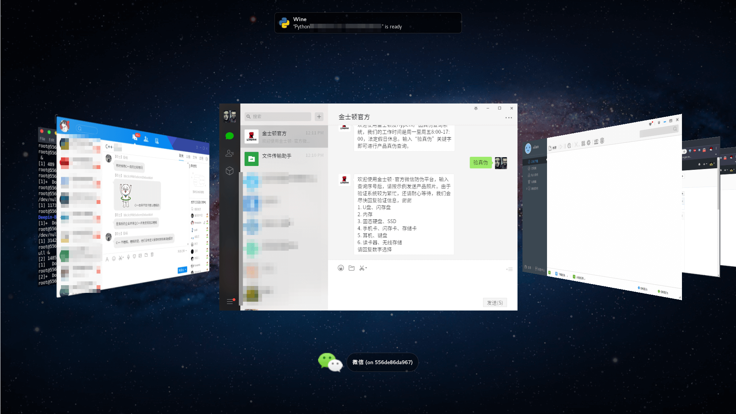
Task: Open the Favorites cube icon
Action: pos(230,171)
